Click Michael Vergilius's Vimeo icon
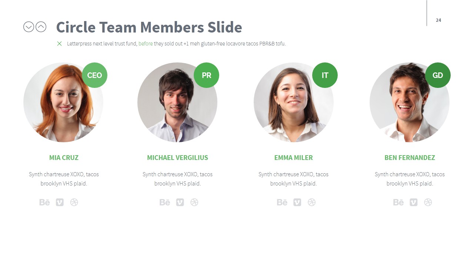Viewport: 474px width, 266px height. (180, 202)
